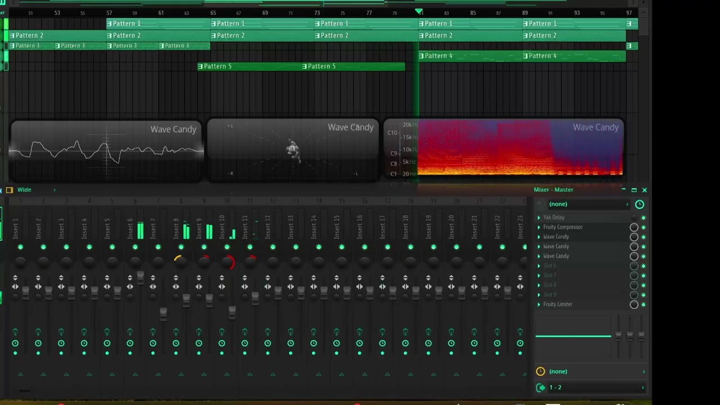Click the FX enable icon on Insert 9
Image resolution: width=720 pixels, height=405 pixels.
coord(199,332)
